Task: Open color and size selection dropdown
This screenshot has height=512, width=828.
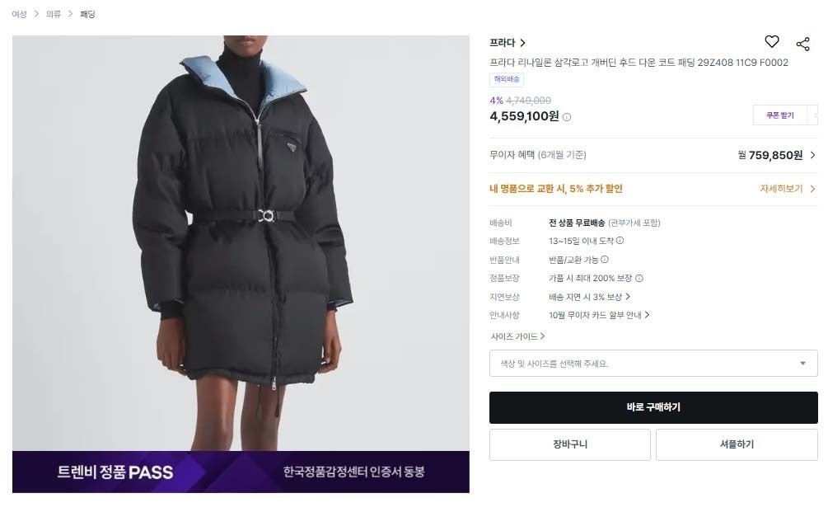Action: click(653, 363)
